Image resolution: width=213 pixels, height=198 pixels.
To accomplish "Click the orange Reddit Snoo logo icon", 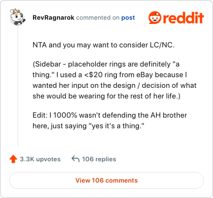I will click(x=155, y=18).
